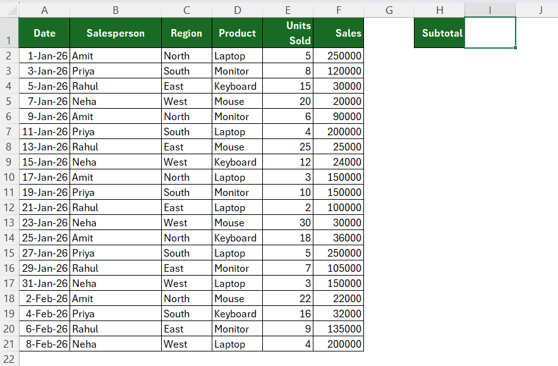Screen dimensions: 558x366
Task: Select the sales value 120000
Action: coord(339,71)
